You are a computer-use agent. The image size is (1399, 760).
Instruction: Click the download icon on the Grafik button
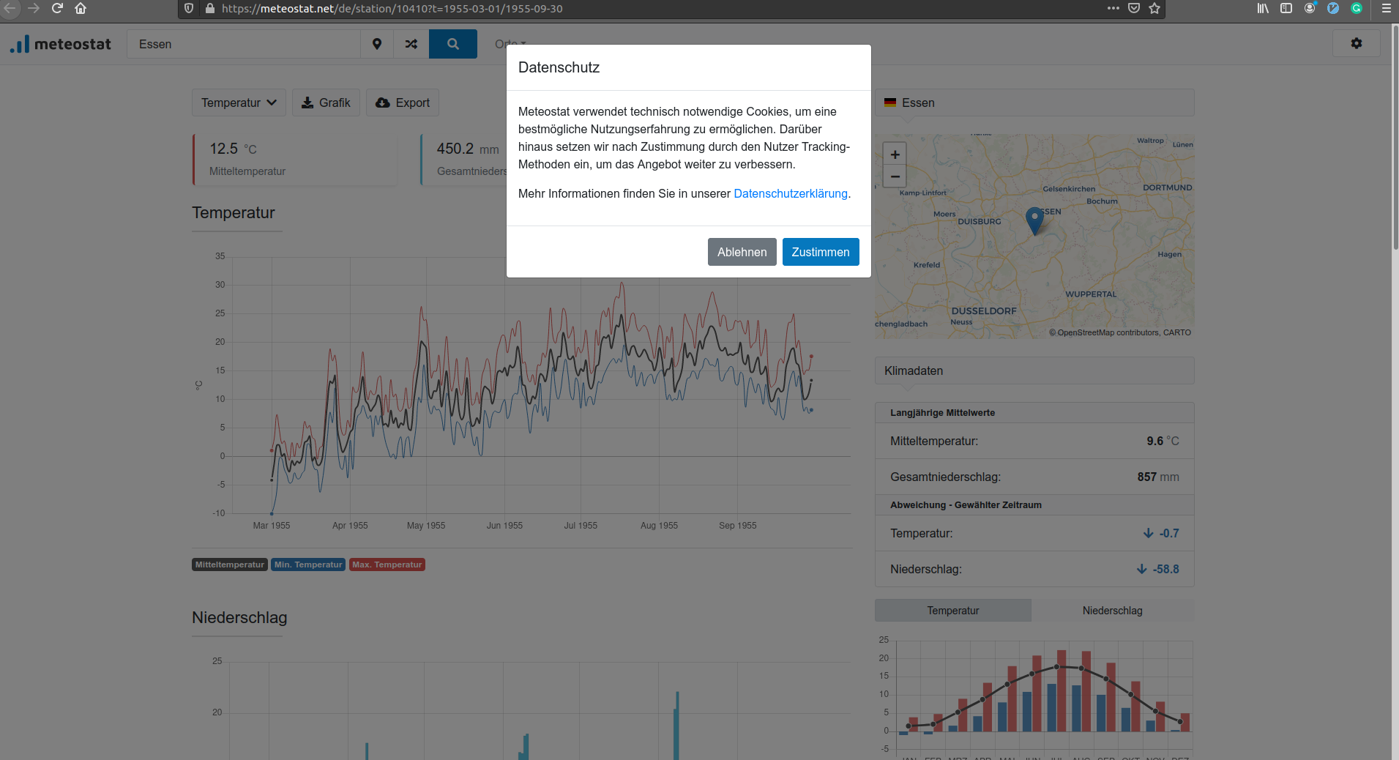coord(307,103)
